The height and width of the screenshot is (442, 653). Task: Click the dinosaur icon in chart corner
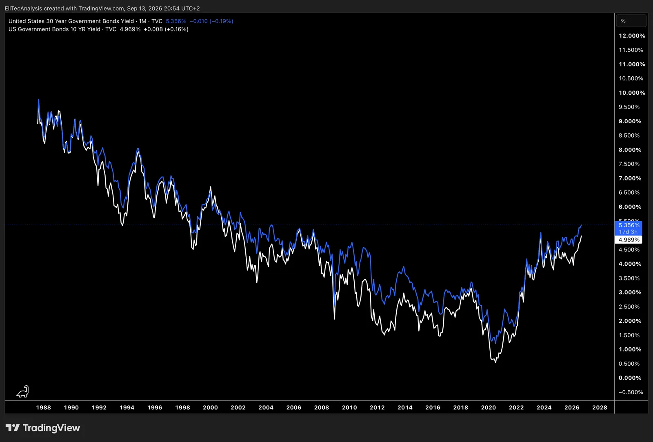tap(23, 392)
